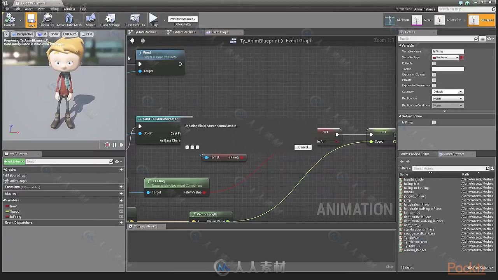Viewport: 498px width, 280px height.
Task: Toggle Details property matrix grid icon
Action: click(483, 38)
